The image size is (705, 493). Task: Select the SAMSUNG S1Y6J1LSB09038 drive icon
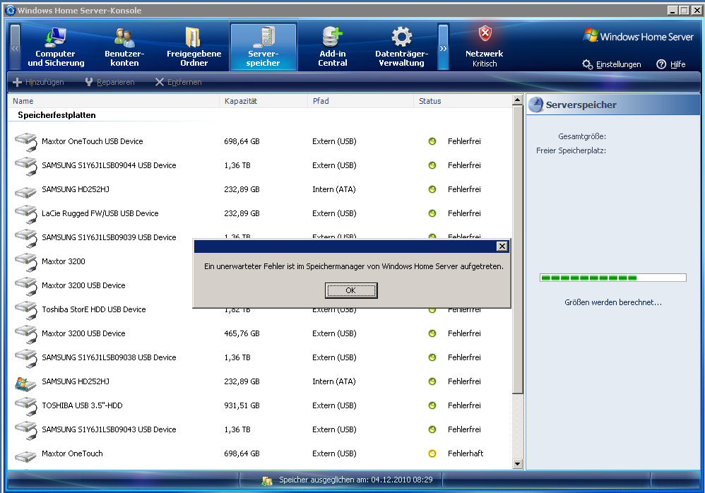pyautogui.click(x=26, y=357)
